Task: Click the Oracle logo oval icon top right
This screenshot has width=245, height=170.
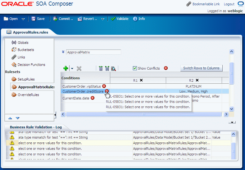Action: click(x=240, y=4)
